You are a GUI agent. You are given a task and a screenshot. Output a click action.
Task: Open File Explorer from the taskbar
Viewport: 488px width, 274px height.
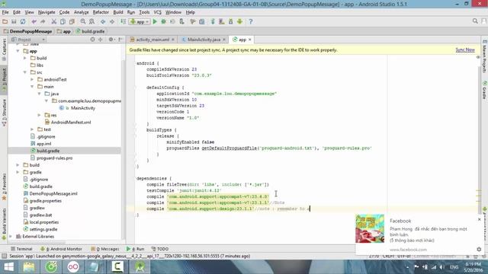[x=29, y=267]
